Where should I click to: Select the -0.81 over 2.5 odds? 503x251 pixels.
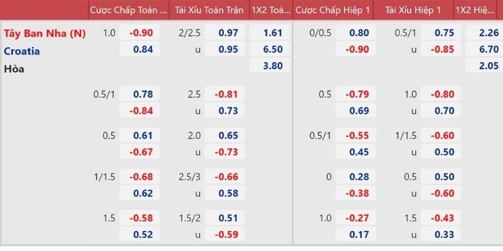pos(228,94)
